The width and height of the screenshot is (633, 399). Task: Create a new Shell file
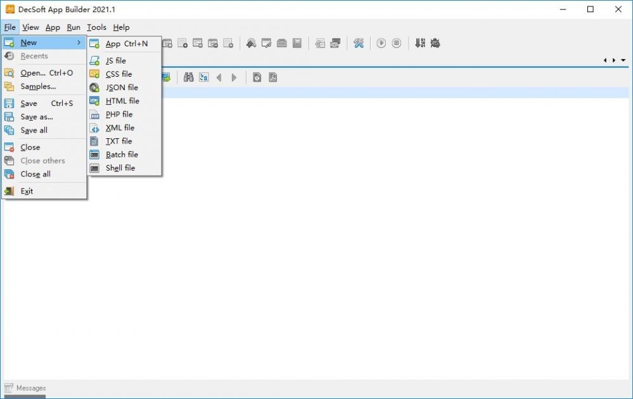tap(124, 167)
